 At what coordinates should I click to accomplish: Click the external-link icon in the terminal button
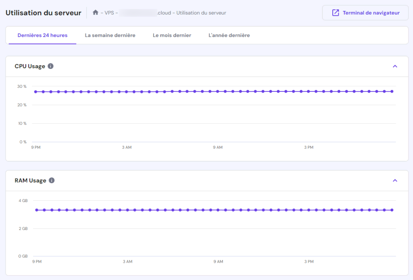coord(335,13)
